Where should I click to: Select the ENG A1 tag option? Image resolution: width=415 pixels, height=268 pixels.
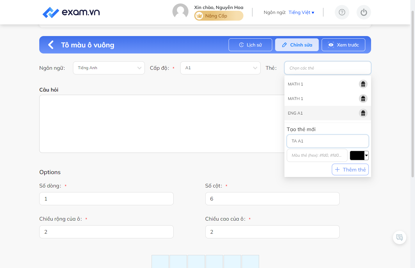[328, 113]
